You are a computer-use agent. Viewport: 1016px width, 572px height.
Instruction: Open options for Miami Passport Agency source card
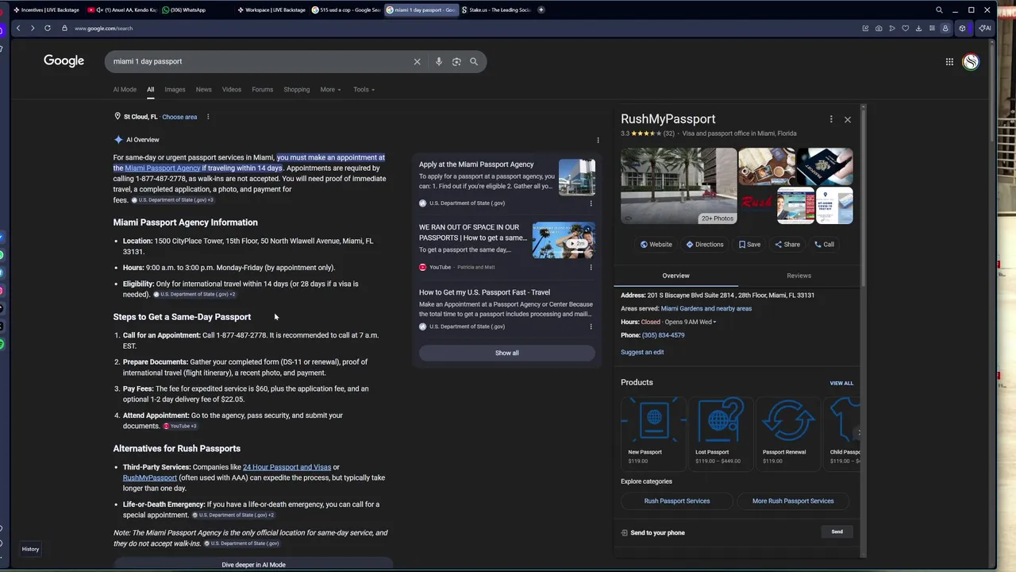tap(591, 203)
